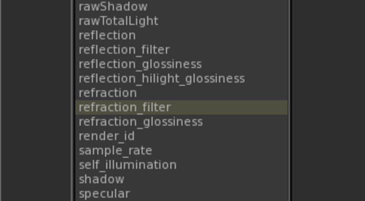
Task: Click empty row area beside sample_rate
Action: click(x=220, y=151)
